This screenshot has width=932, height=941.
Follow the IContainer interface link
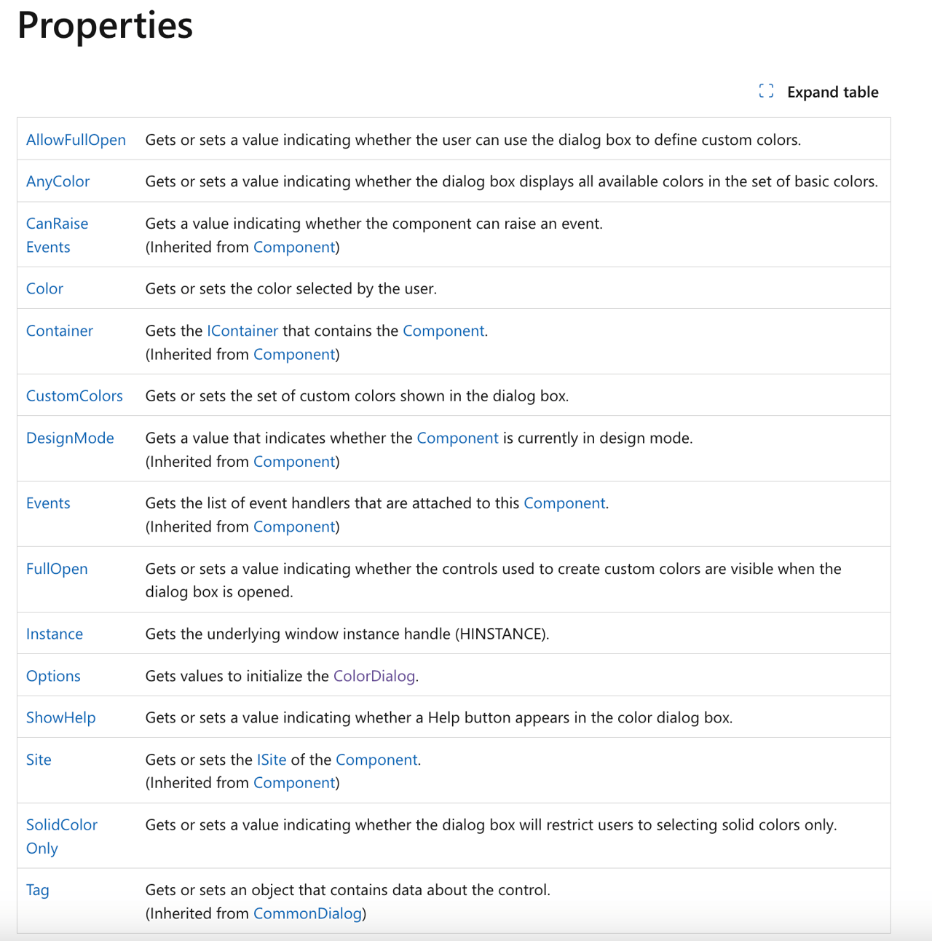(242, 331)
